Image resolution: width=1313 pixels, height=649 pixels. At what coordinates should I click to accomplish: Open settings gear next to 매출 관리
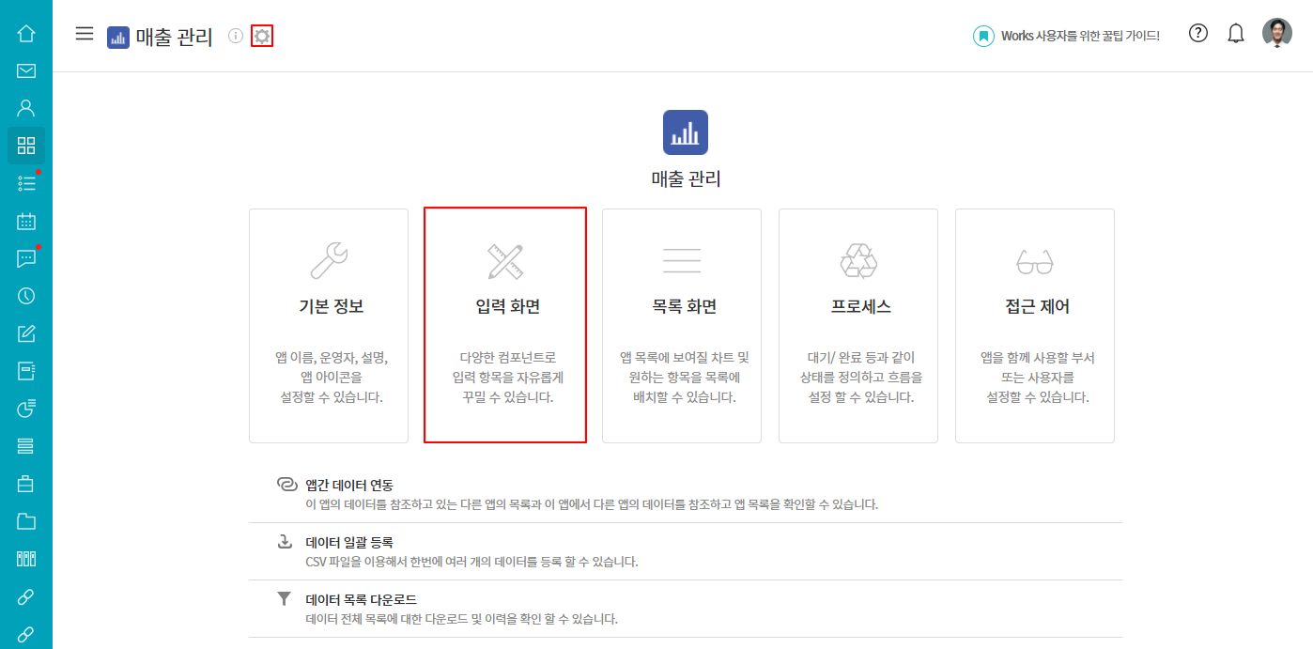[262, 37]
